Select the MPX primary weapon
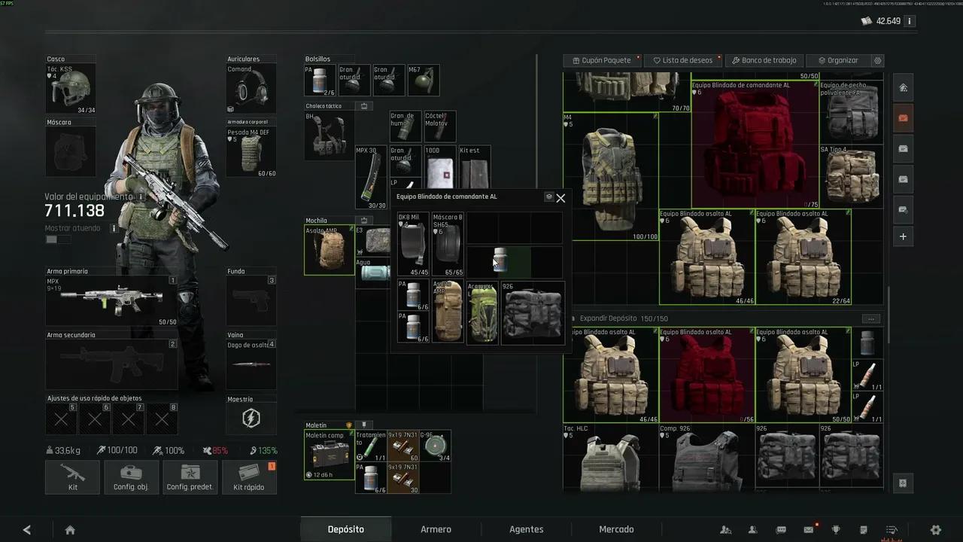 point(111,301)
